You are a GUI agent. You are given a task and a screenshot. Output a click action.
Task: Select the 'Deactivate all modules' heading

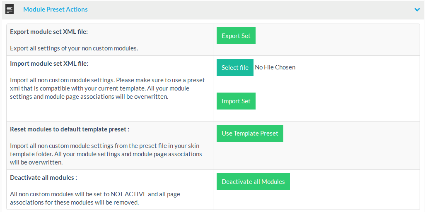click(x=43, y=178)
